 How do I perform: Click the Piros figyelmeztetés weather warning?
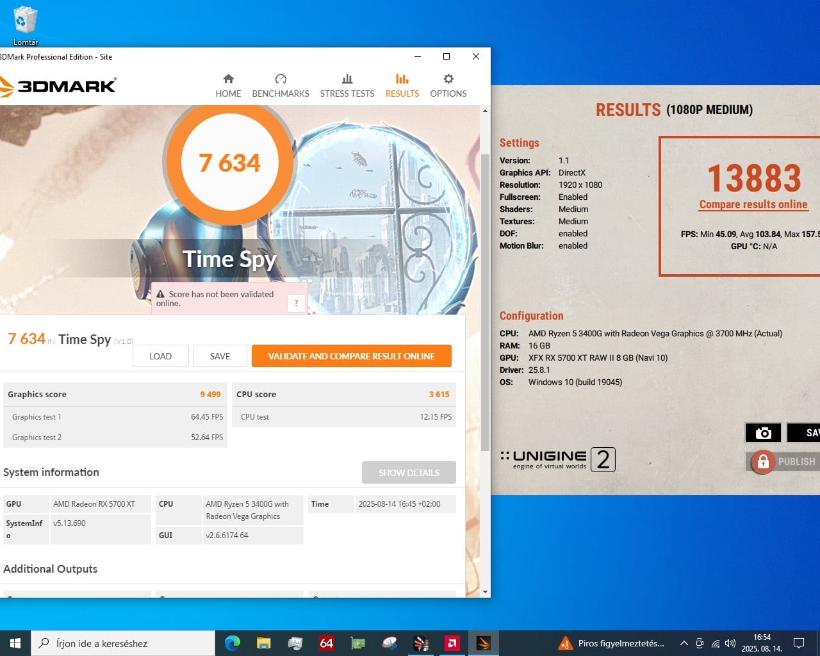click(x=612, y=643)
